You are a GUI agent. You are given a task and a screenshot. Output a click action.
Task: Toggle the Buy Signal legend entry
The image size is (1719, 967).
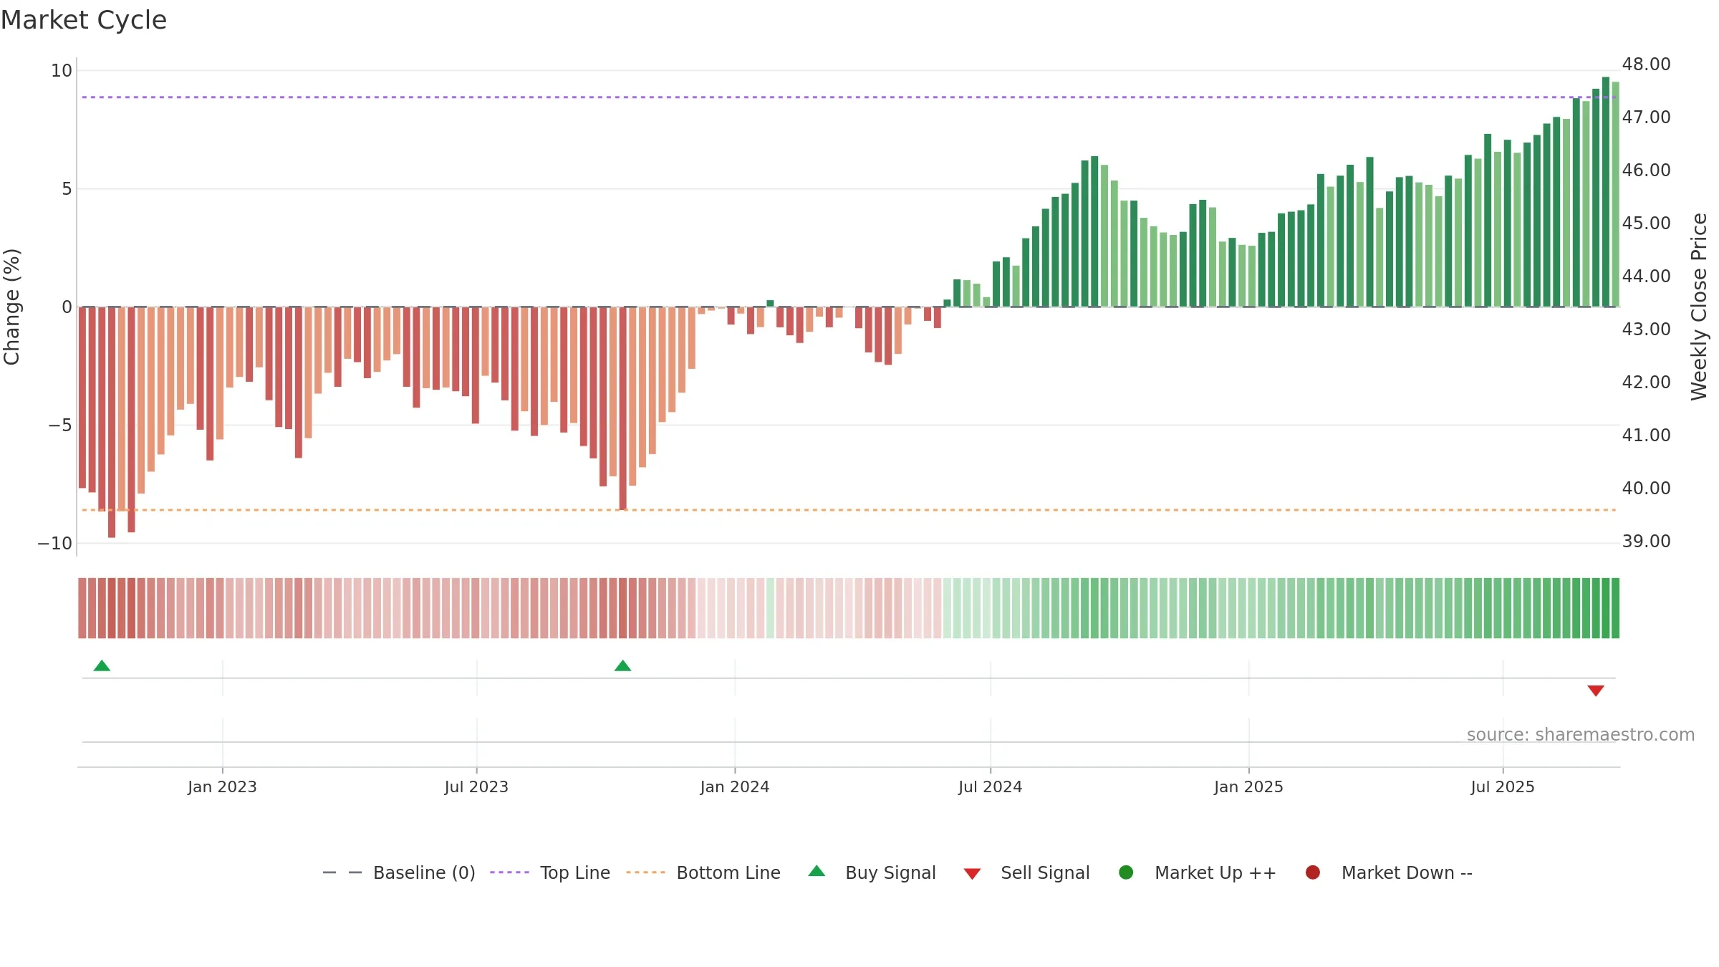tap(872, 872)
